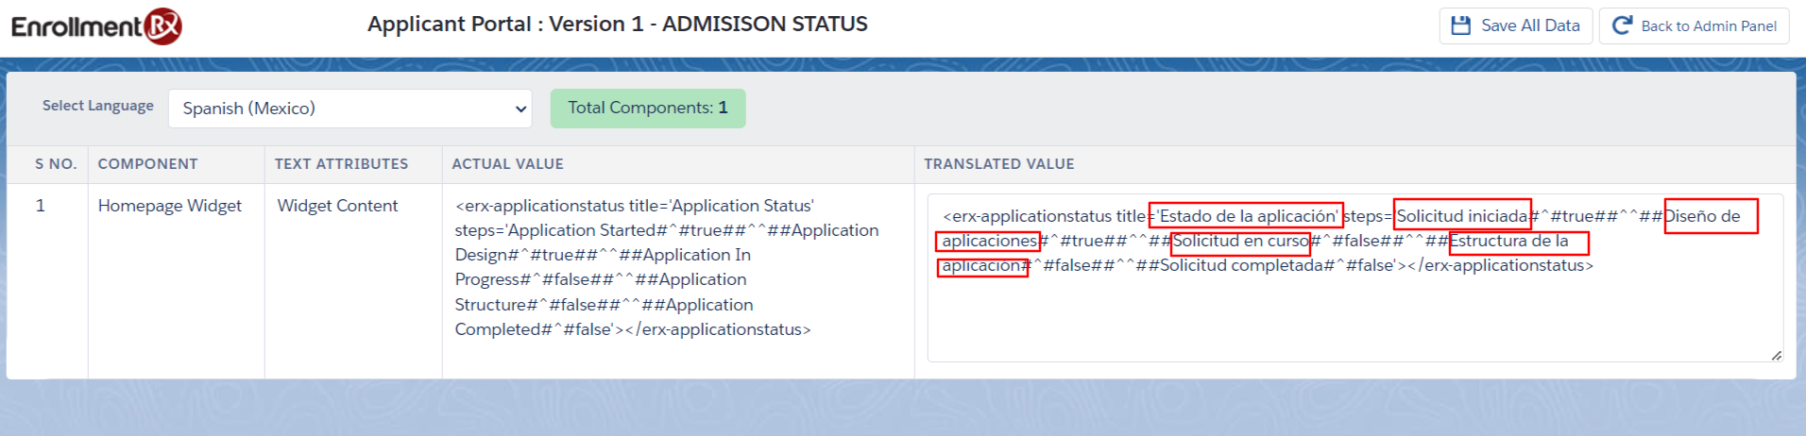Click the Select Language label
The image size is (1806, 436).
pyautogui.click(x=98, y=106)
